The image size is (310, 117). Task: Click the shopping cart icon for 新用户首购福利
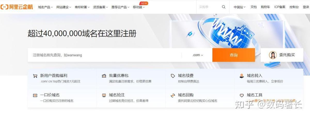pyautogui.click(x=35, y=76)
